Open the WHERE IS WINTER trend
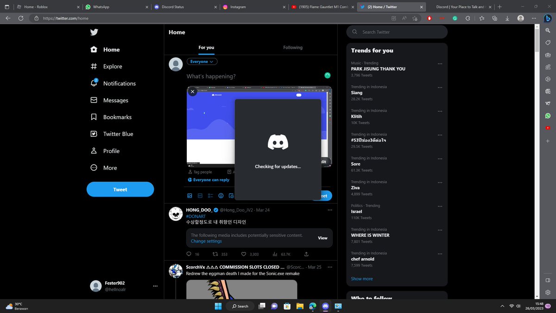Image resolution: width=556 pixels, height=313 pixels. pos(370,235)
